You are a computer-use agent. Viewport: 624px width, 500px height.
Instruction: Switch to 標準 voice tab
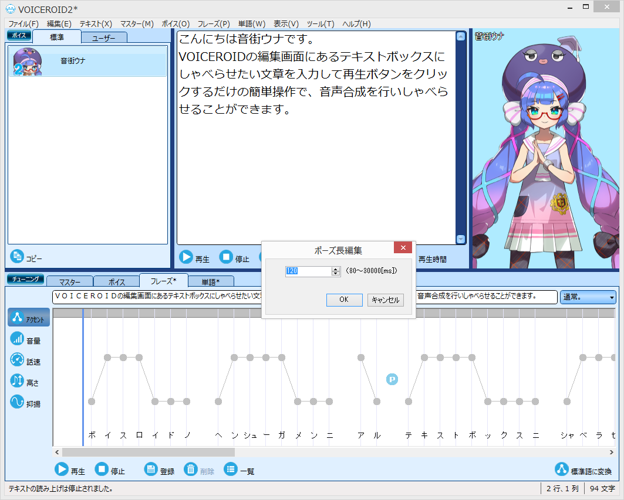57,37
